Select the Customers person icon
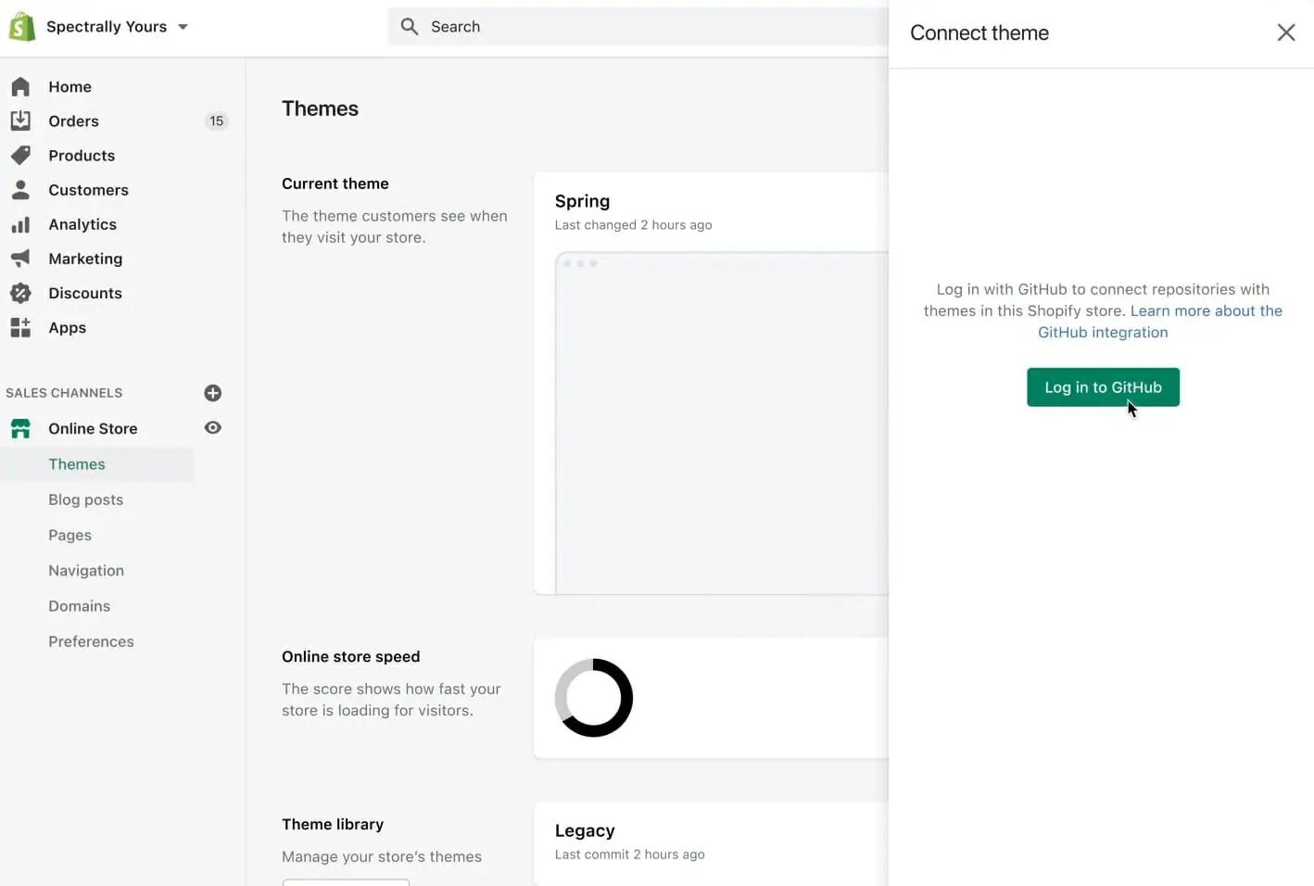This screenshot has height=886, width=1314. (20, 190)
